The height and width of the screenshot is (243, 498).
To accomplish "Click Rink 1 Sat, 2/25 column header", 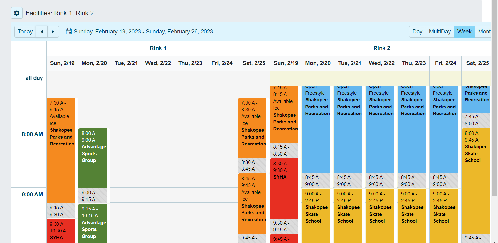I will point(254,63).
